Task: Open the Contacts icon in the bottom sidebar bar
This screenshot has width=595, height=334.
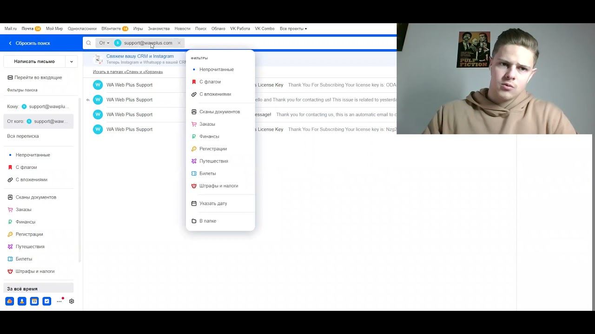Action: pos(22,301)
